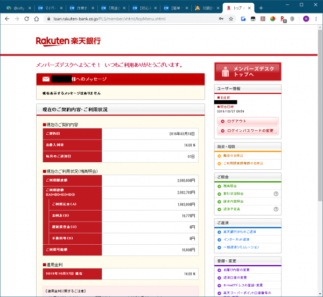Screen dimensions: 323x297
Task: Click the grey shield extension icon
Action: pyautogui.click(x=292, y=19)
